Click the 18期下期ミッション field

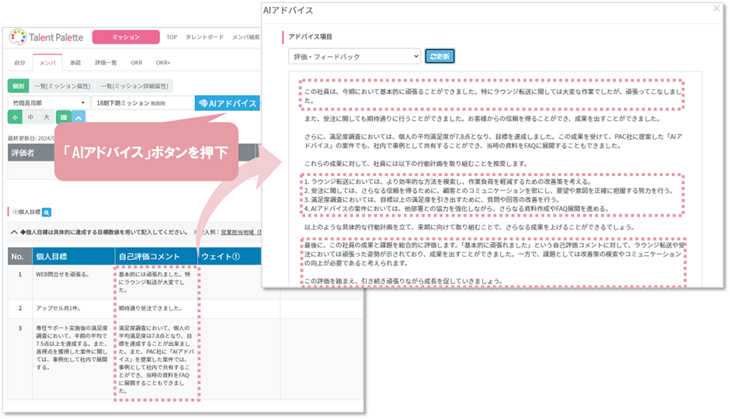[x=141, y=102]
